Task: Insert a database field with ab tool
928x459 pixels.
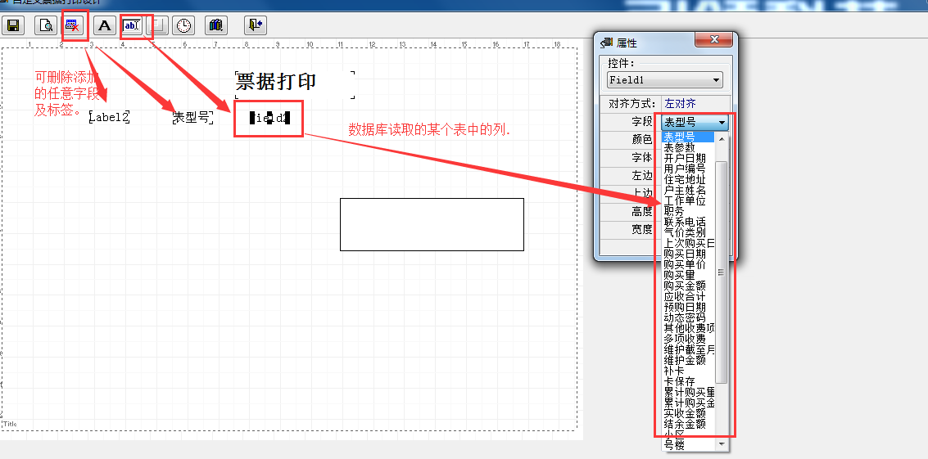Action: [132, 25]
